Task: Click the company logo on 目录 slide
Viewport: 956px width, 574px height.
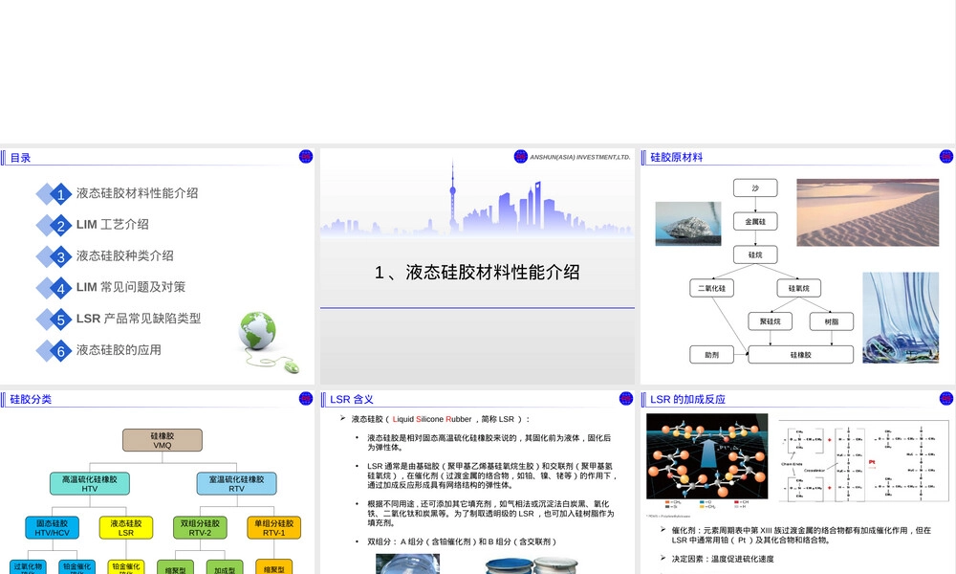Action: click(x=306, y=156)
